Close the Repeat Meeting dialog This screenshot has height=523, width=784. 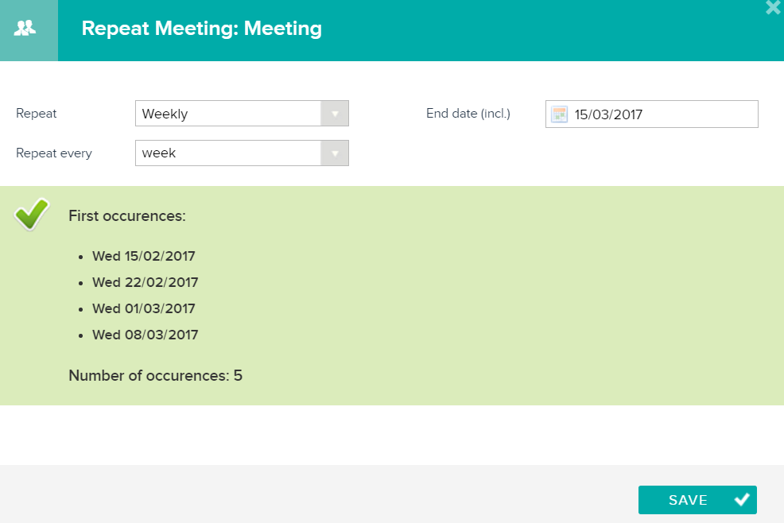[x=773, y=7]
